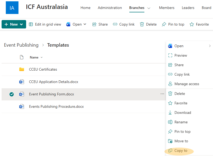The height and width of the screenshot is (156, 213).
Task: Sort using the Name column header
Action: point(34,57)
